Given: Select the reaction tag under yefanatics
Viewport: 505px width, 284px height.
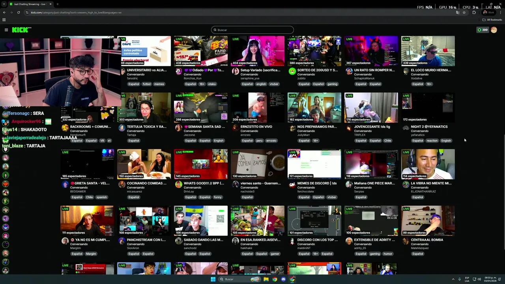Looking at the screenshot, I should 432,140.
